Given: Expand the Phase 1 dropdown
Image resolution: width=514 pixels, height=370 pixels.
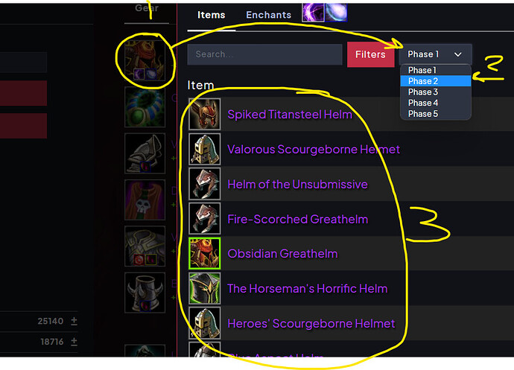Looking at the screenshot, I should click(435, 54).
